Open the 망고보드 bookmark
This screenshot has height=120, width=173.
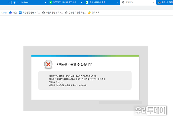(94, 12)
